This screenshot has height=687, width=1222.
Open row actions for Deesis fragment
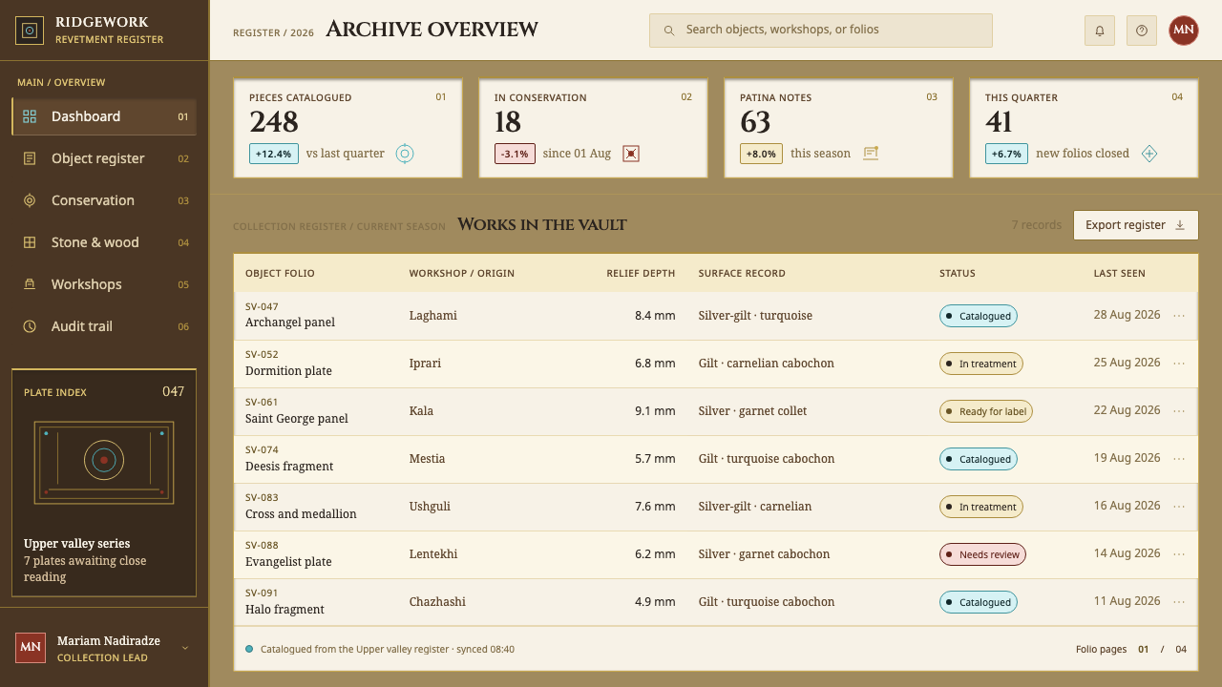click(x=1179, y=459)
